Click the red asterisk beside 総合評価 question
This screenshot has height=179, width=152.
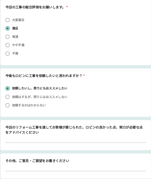pyautogui.click(x=67, y=7)
